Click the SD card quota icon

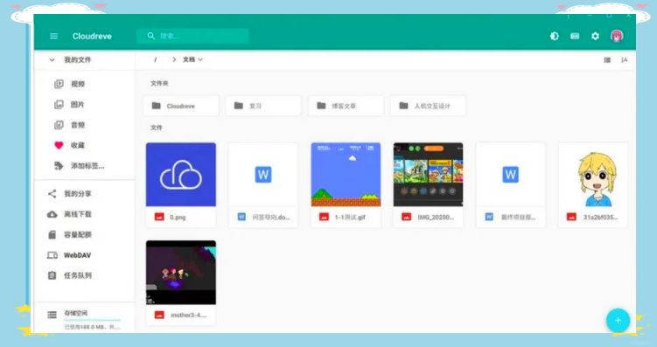point(52,235)
